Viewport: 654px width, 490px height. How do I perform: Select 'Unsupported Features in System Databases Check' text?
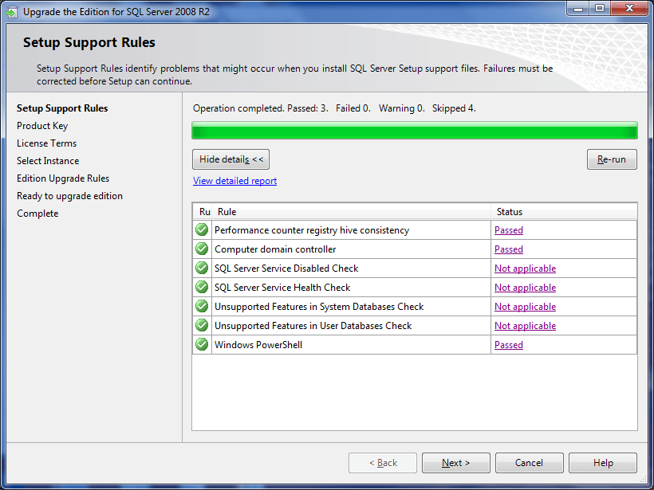click(319, 307)
